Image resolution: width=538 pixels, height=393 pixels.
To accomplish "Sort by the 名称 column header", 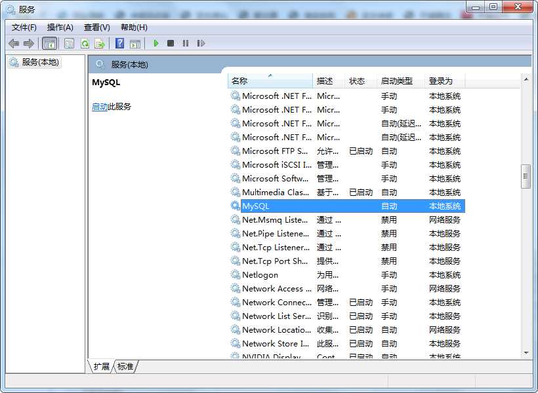I will pos(270,81).
